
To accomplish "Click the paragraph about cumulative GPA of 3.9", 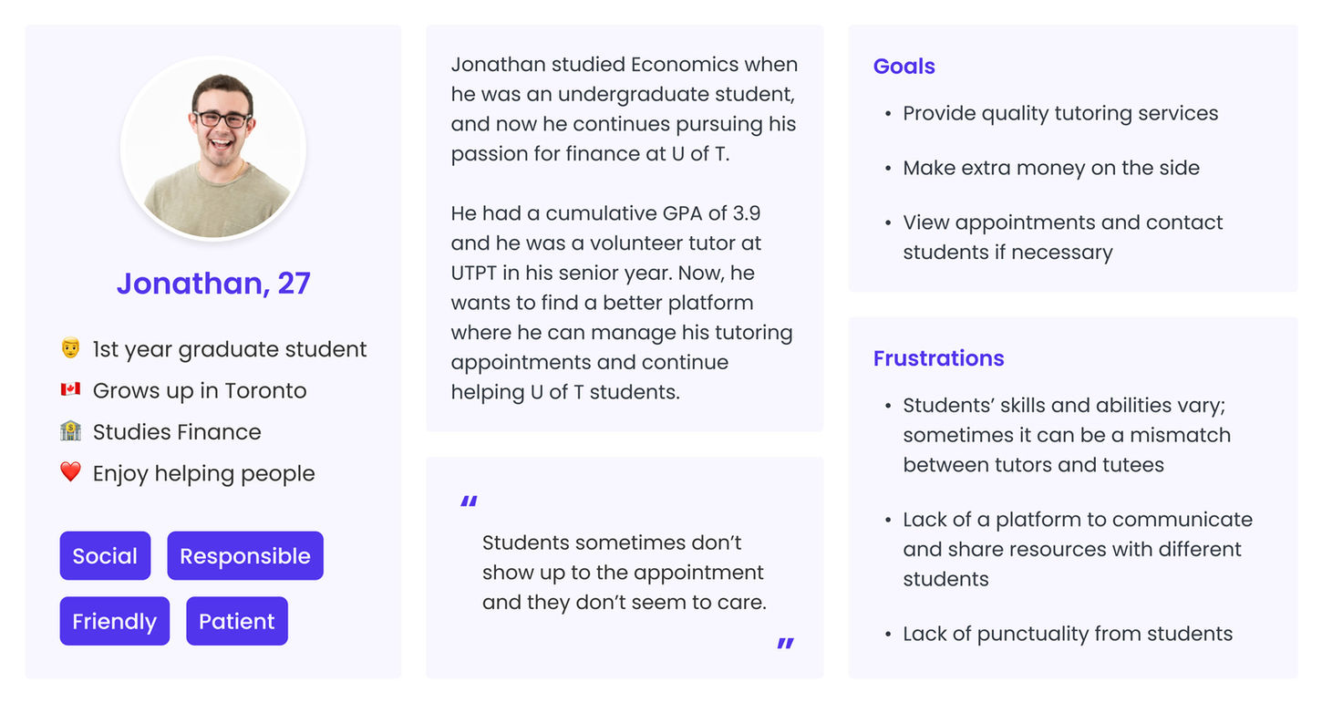I will click(x=622, y=303).
